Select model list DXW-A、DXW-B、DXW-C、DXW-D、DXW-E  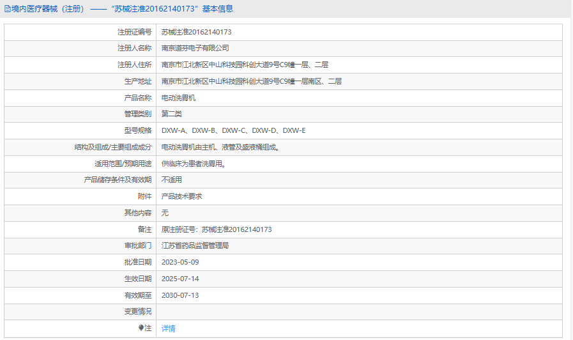click(x=234, y=130)
